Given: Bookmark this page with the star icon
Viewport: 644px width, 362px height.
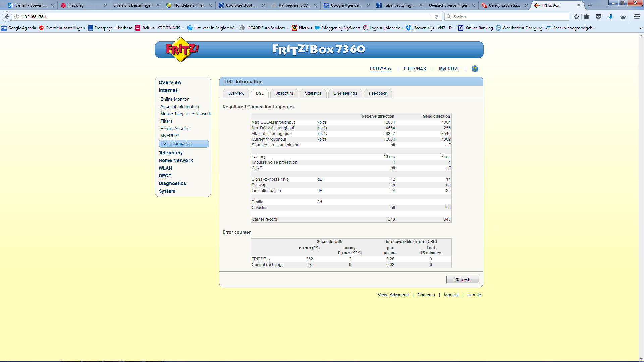Looking at the screenshot, I should (576, 17).
